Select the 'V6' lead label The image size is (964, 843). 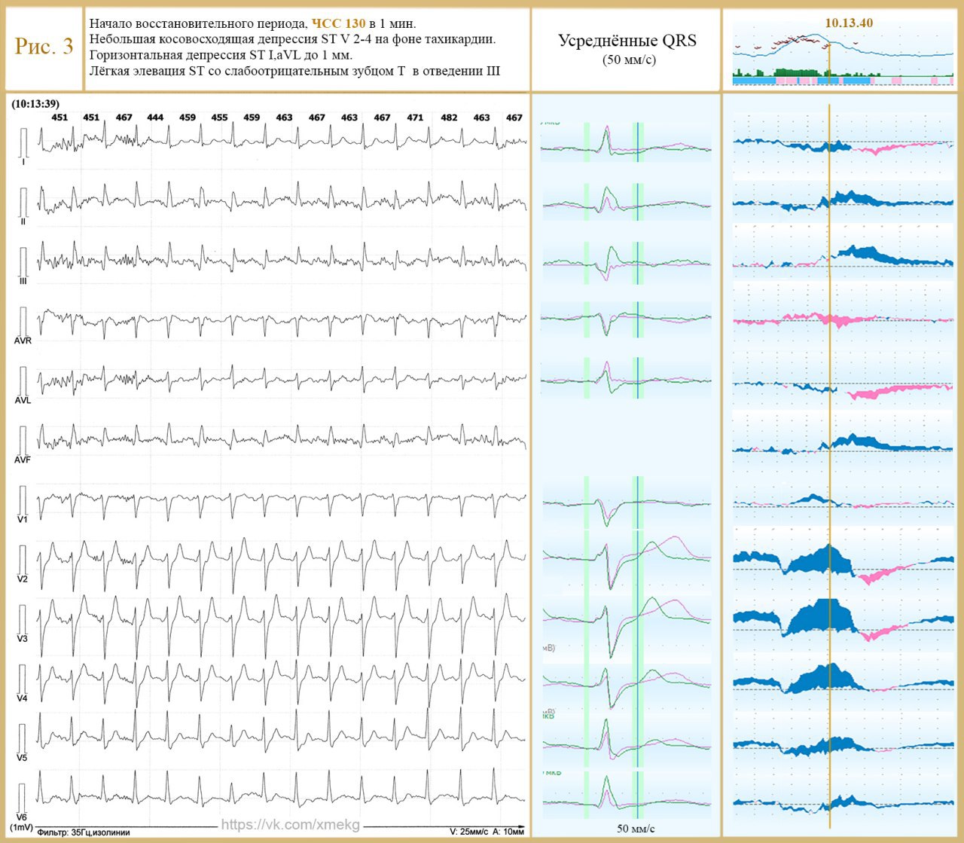[23, 817]
